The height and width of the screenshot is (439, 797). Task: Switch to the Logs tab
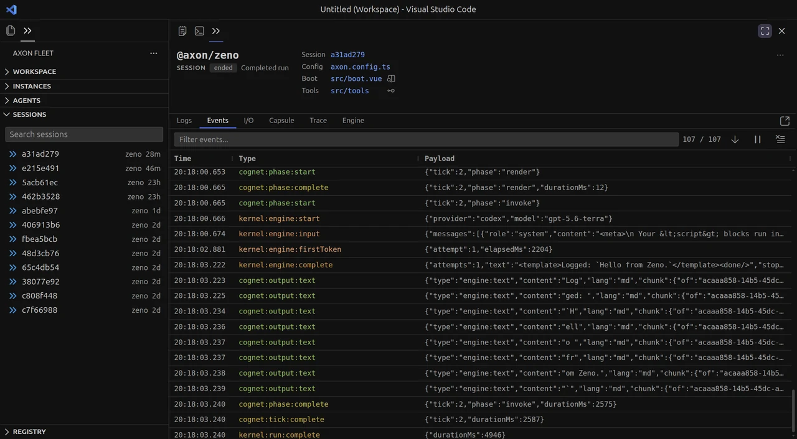pos(184,121)
